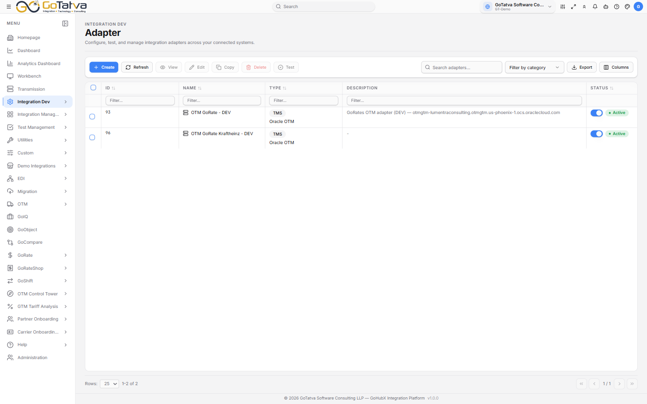Go to GoCompare
Screen dimensions: 647x404
click(38, 242)
